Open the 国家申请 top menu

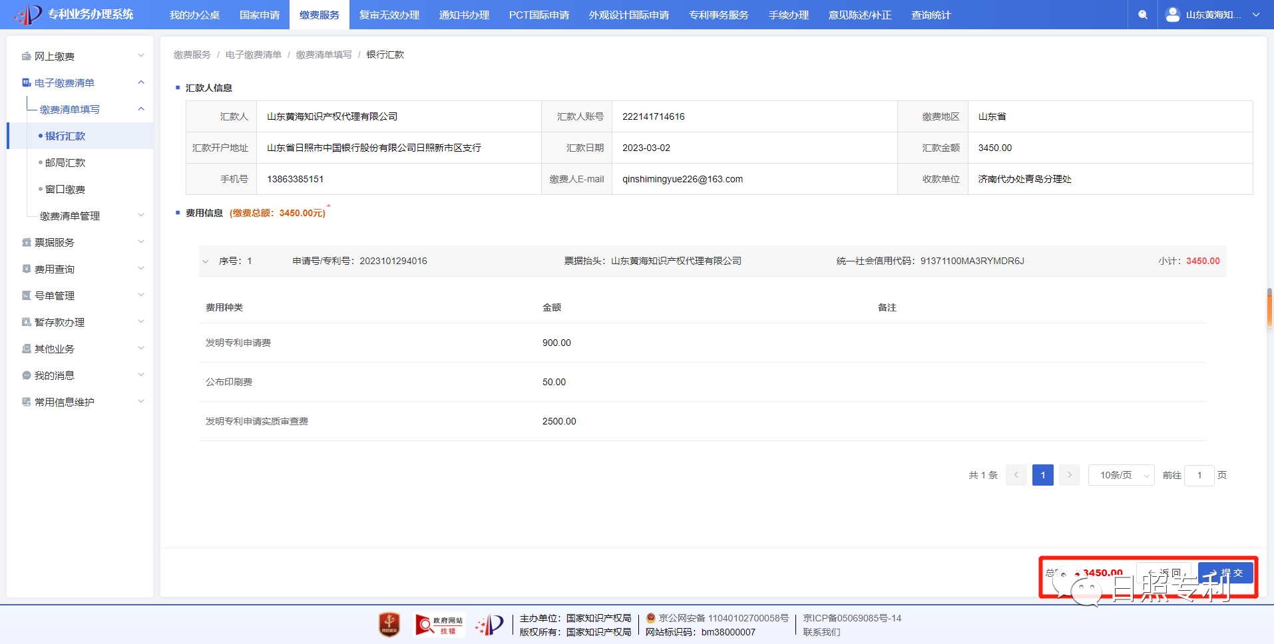260,15
